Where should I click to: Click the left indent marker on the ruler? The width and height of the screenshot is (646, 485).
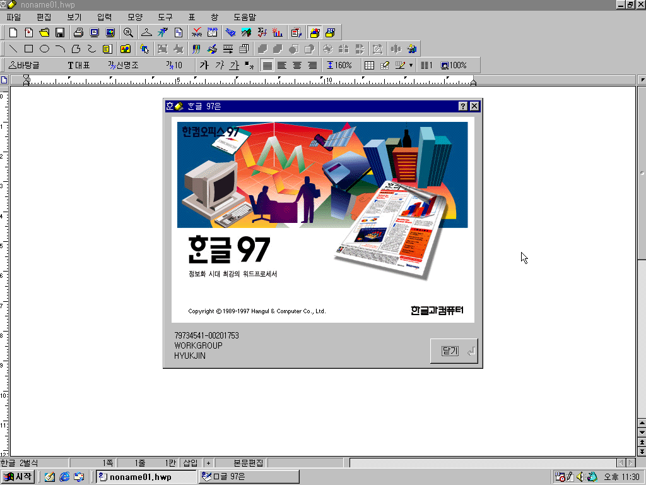[26, 80]
